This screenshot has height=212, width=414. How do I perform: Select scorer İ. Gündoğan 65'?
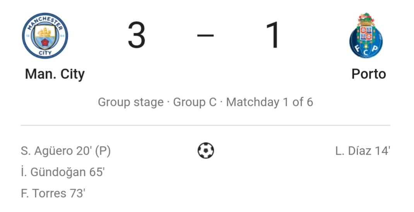63,172
